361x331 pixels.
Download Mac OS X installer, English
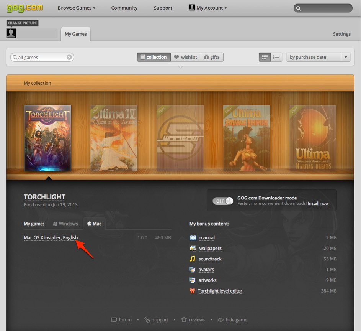[51, 237]
